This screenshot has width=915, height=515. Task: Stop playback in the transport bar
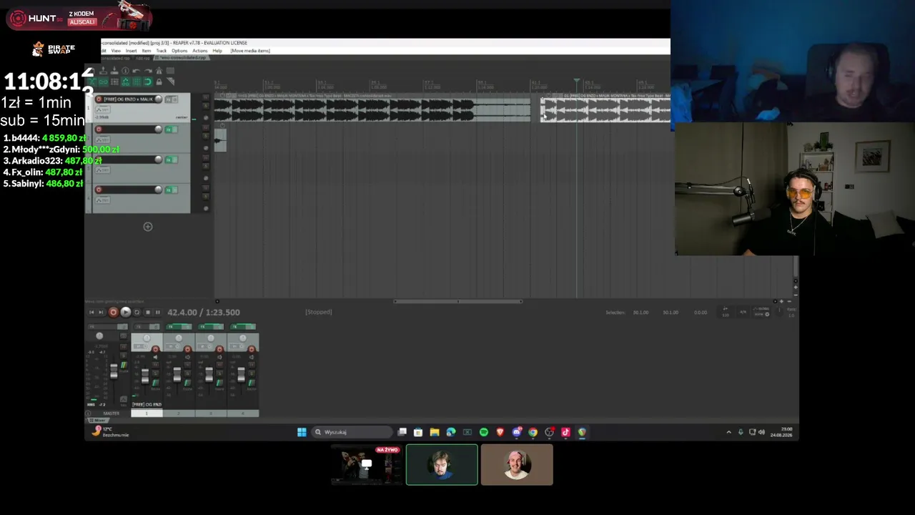tap(148, 312)
